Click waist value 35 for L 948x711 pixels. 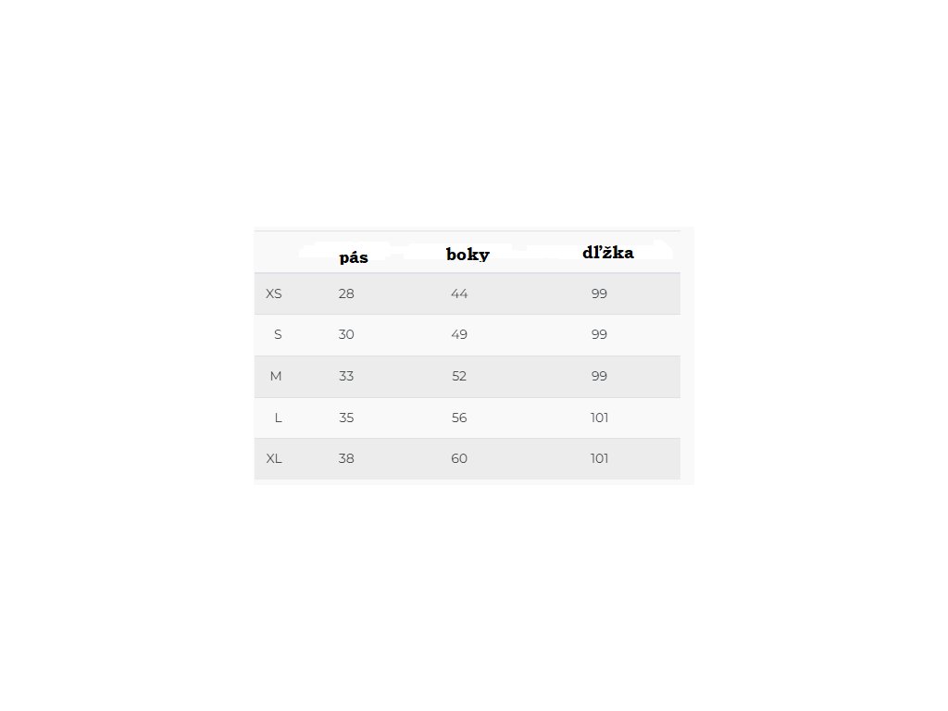click(346, 418)
